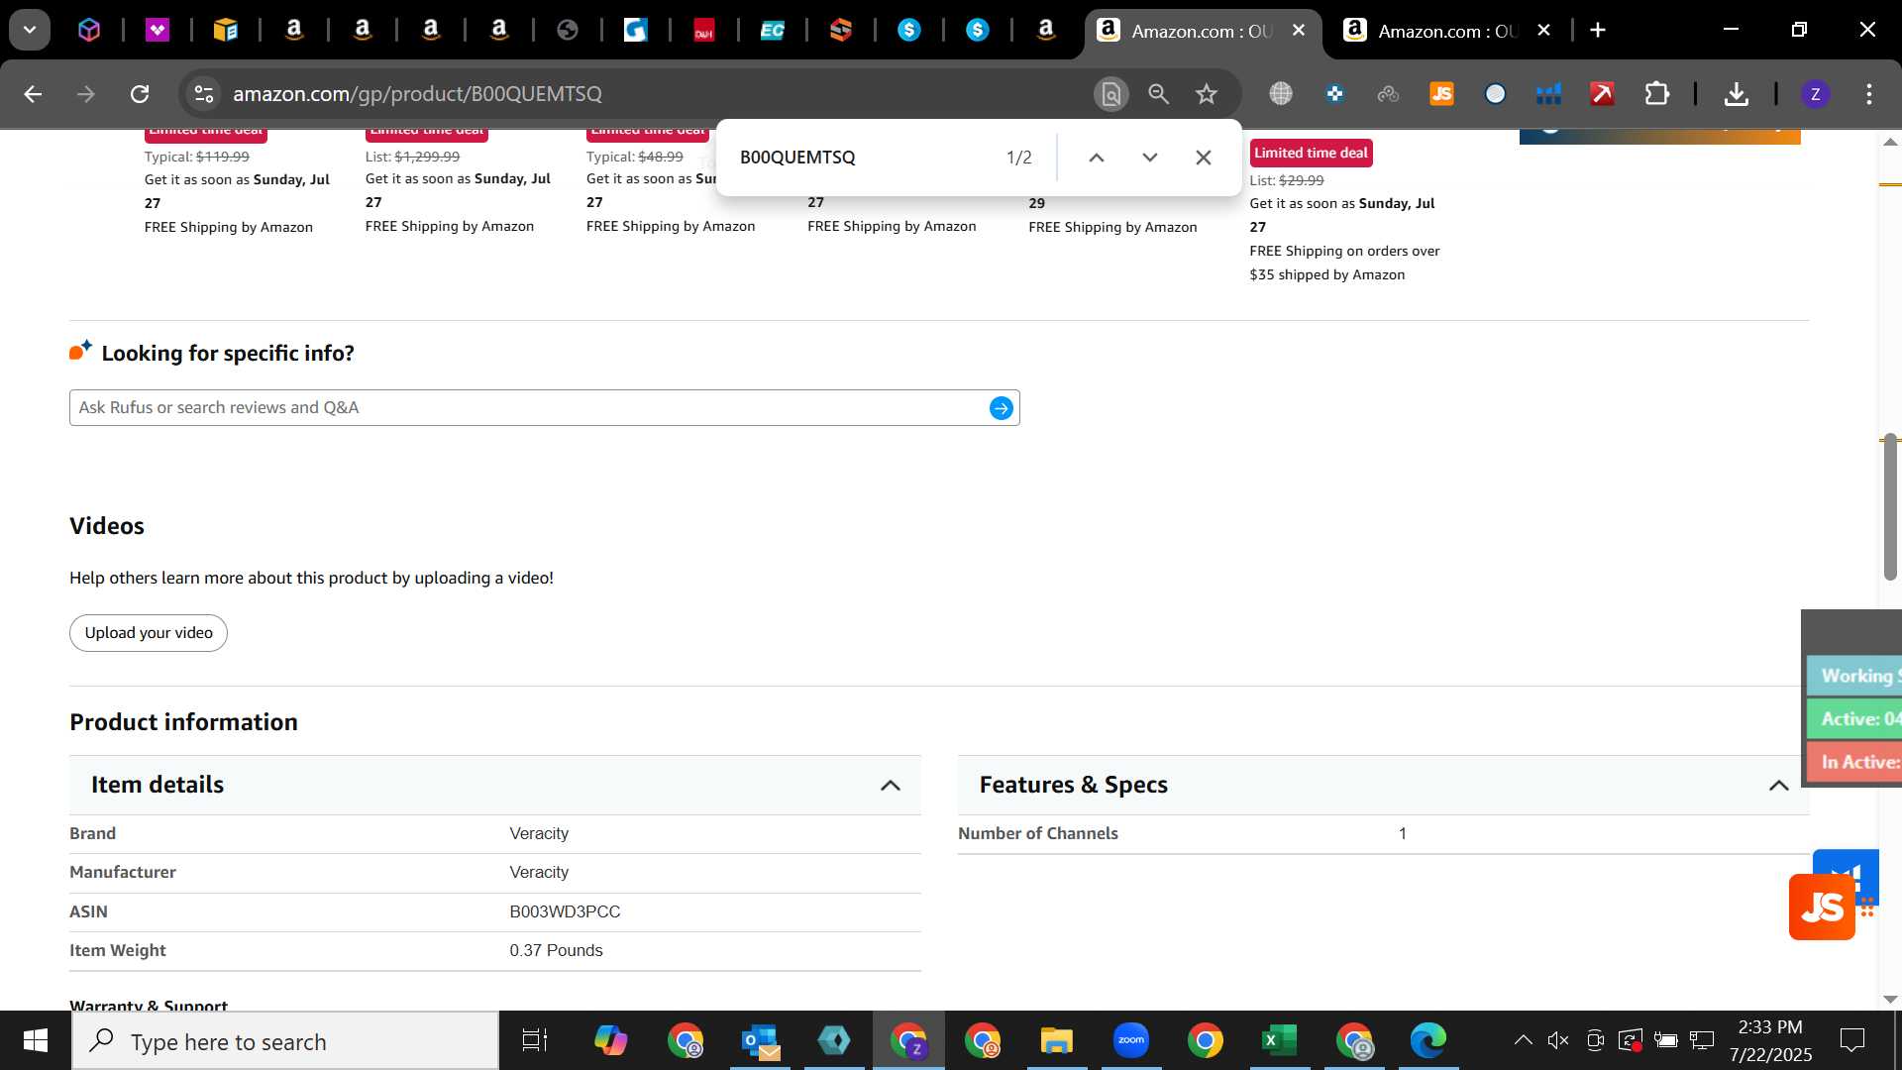Click the scrollbar down arrow

click(1890, 999)
